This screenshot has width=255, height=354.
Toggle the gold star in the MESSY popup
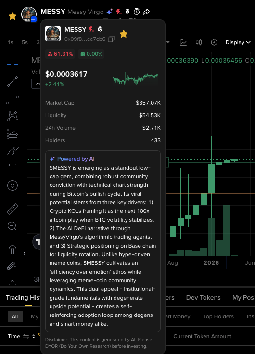click(x=124, y=34)
